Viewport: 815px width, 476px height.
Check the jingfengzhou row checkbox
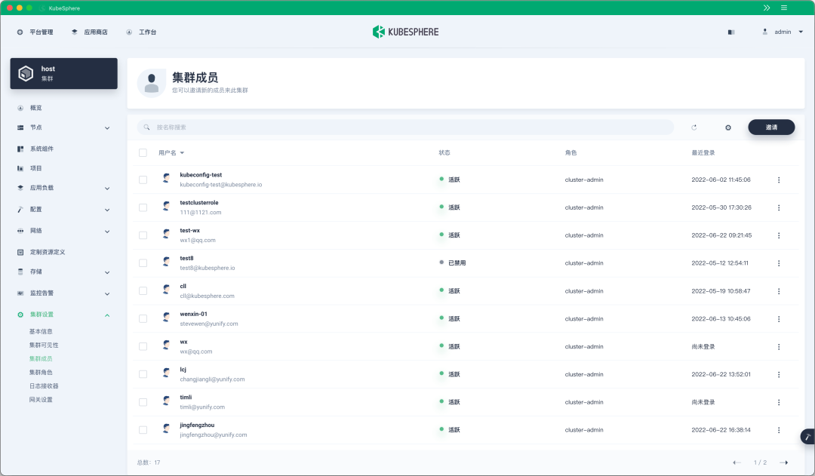click(x=143, y=430)
